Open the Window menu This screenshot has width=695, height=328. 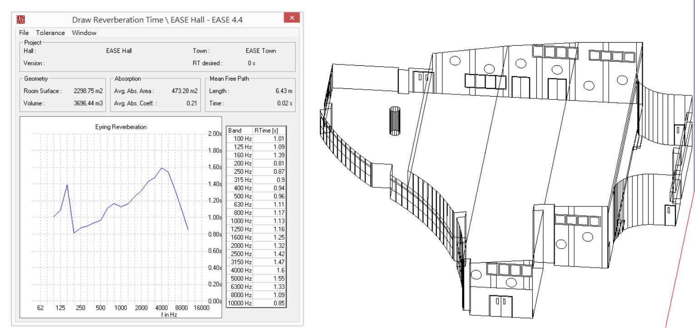pos(84,33)
